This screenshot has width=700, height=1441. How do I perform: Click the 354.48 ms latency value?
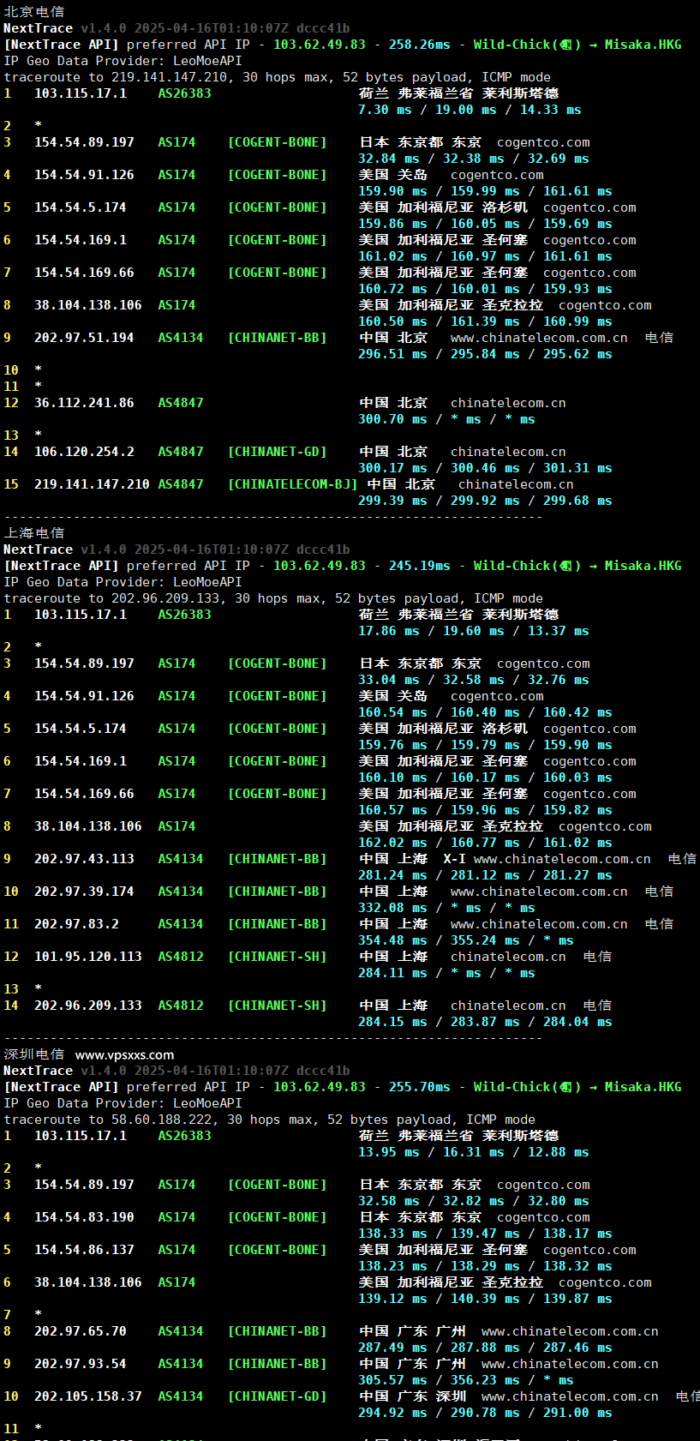coord(392,940)
